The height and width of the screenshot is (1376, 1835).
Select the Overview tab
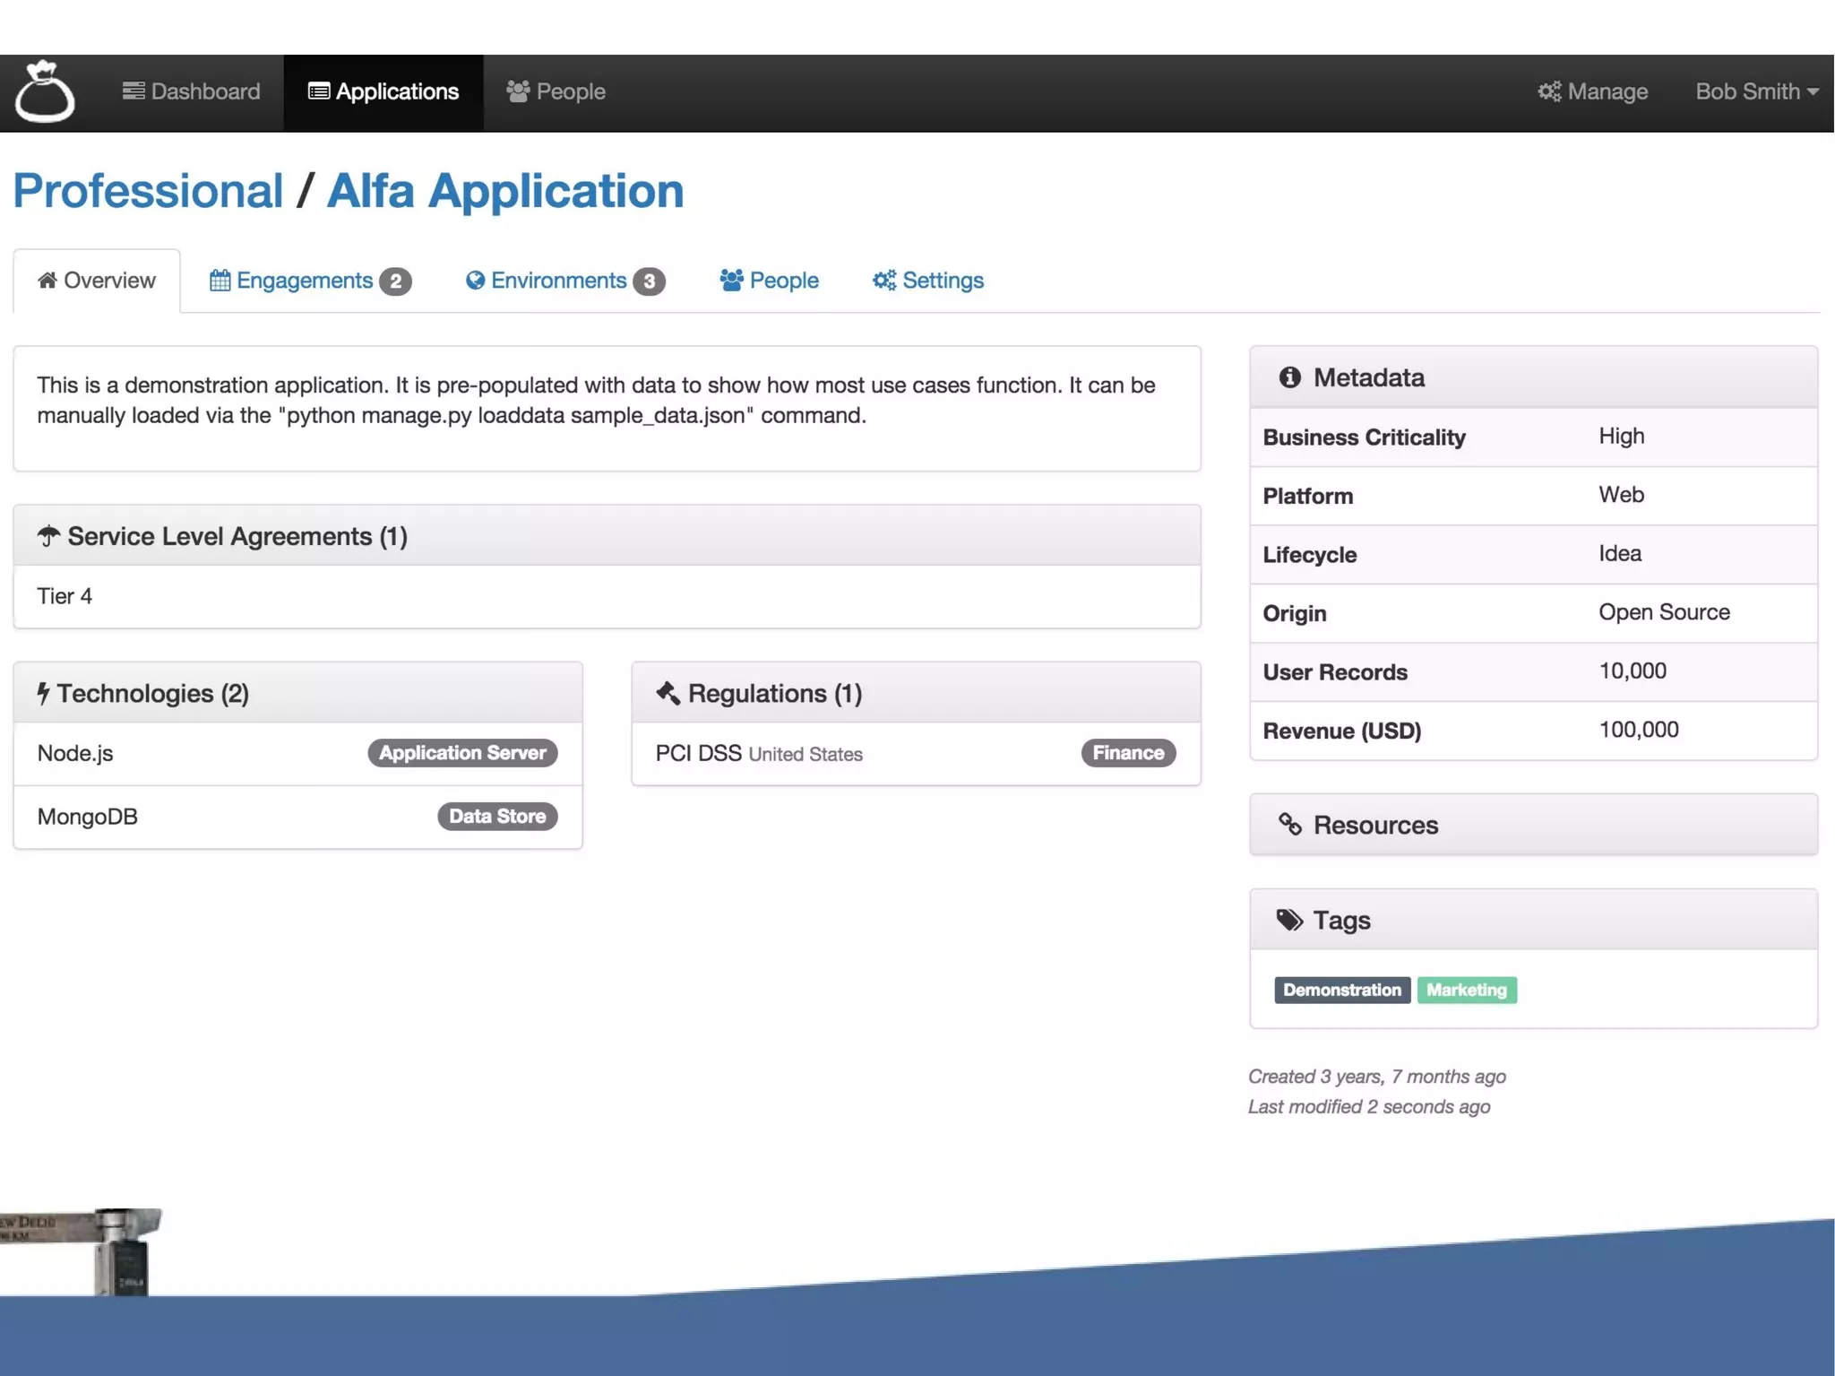97,281
